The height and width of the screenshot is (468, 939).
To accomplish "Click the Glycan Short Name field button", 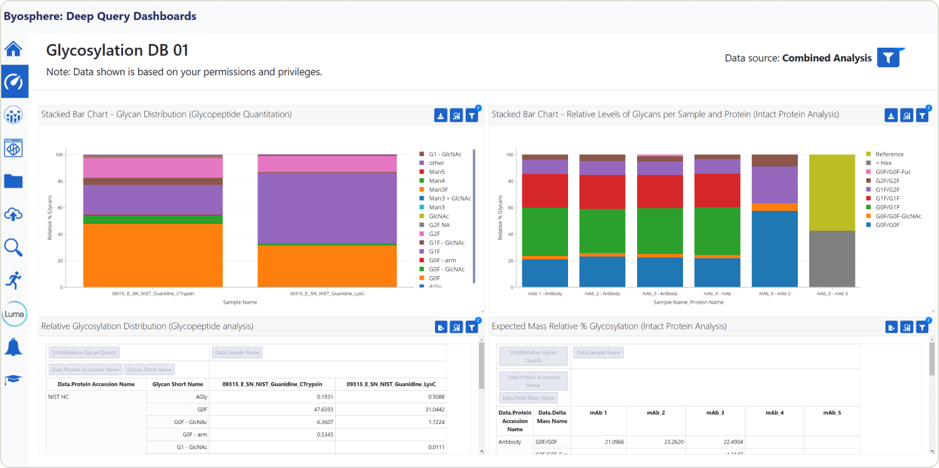I will [x=149, y=370].
